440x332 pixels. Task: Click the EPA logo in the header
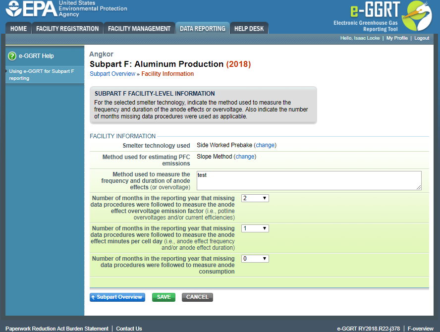[66, 9]
